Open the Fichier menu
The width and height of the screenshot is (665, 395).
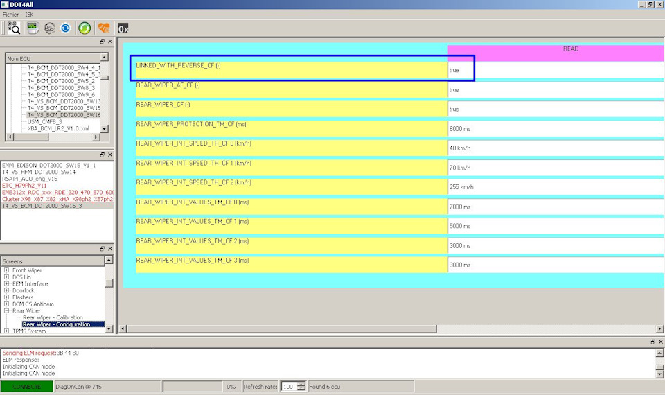(10, 15)
